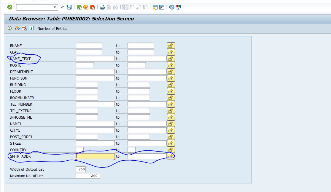
Task: Click the Information icon button
Action: pyautogui.click(x=31, y=28)
